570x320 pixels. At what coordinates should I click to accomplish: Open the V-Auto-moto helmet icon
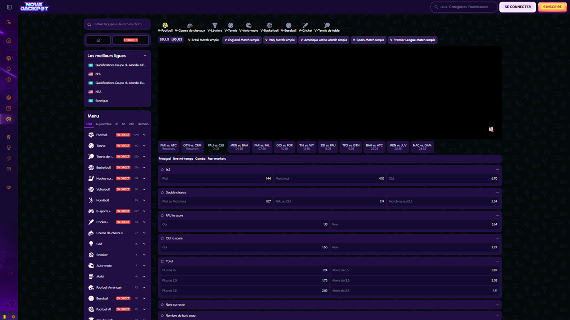tap(248, 25)
